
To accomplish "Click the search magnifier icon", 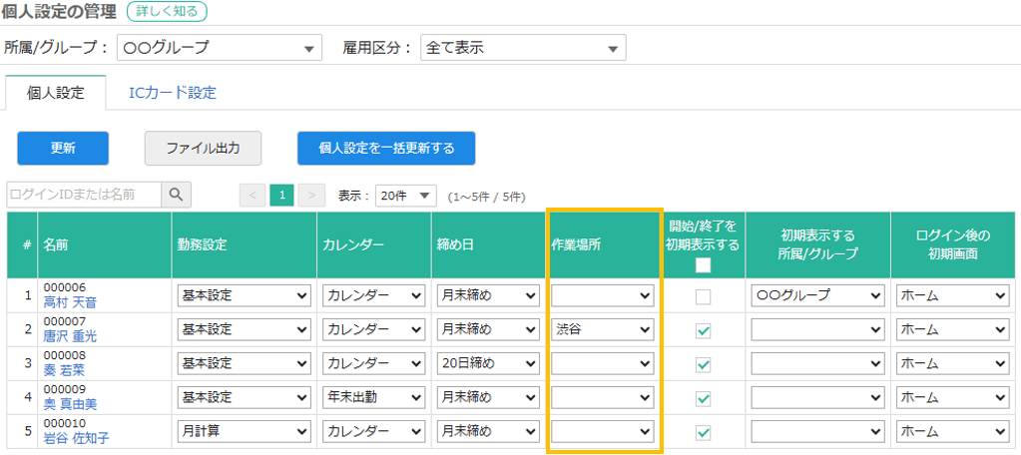I will 176,194.
